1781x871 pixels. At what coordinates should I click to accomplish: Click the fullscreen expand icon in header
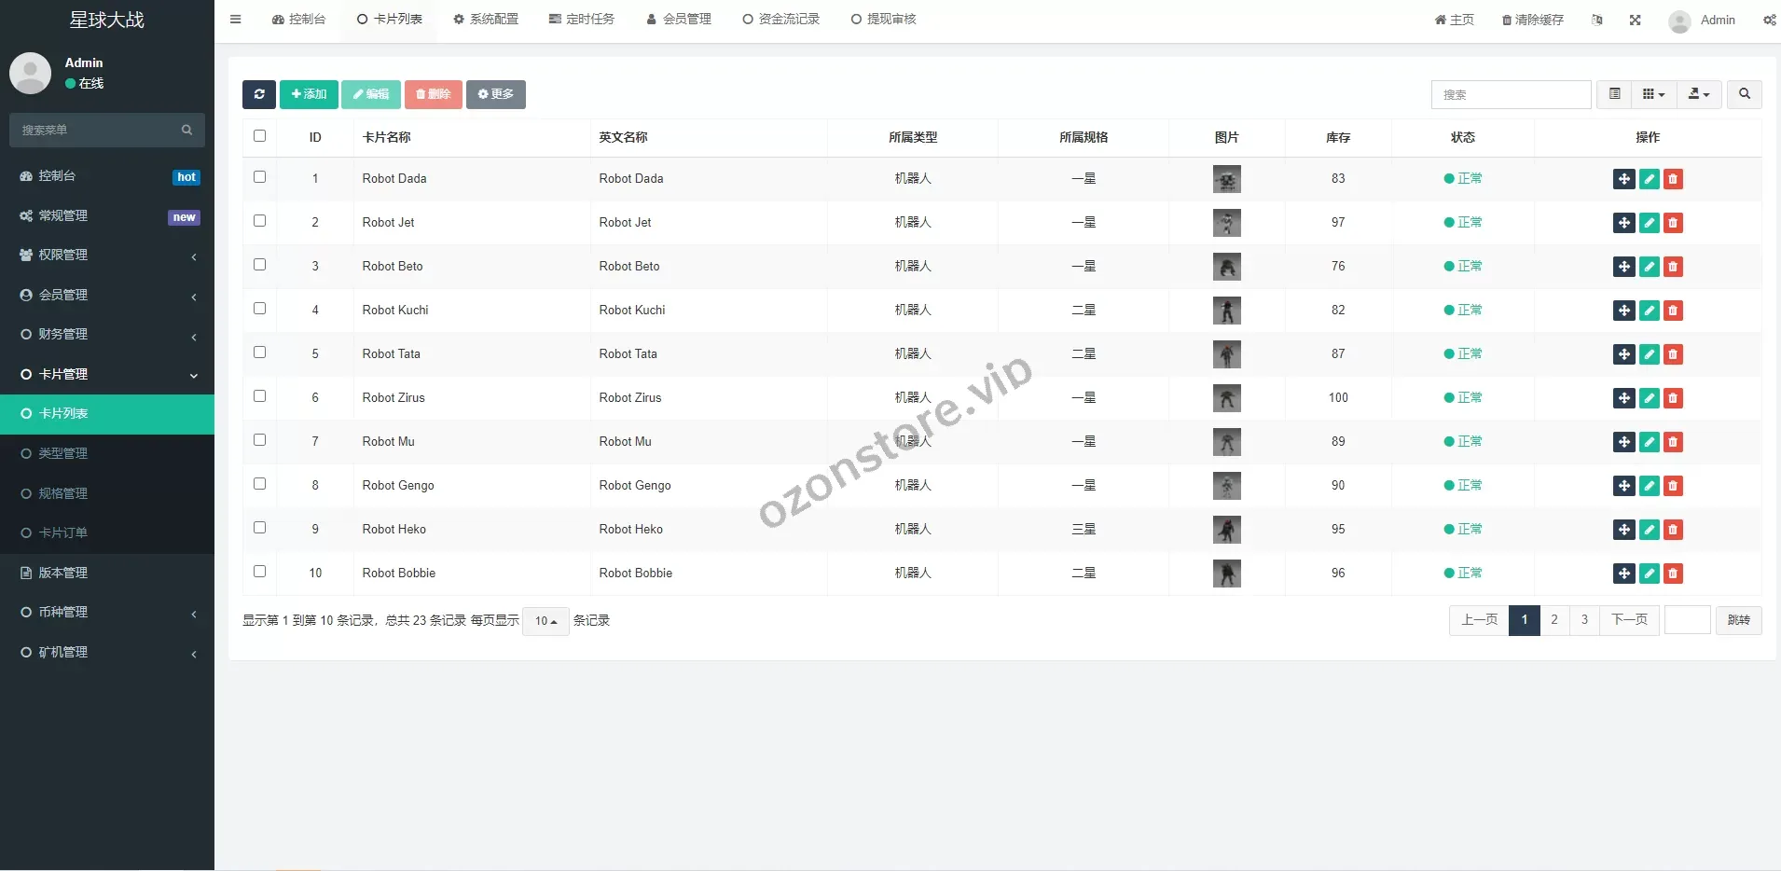pos(1635,20)
